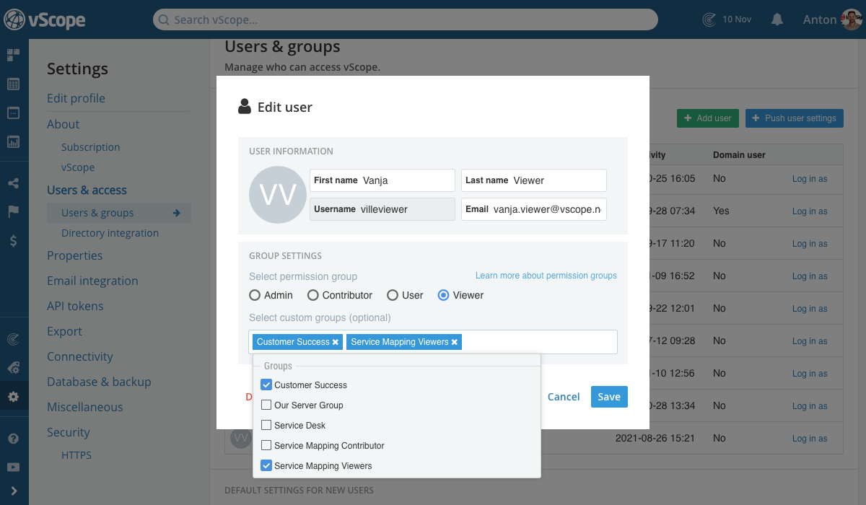Open Learn more about permission groups link
Screen dimensions: 866x505
[546, 276]
